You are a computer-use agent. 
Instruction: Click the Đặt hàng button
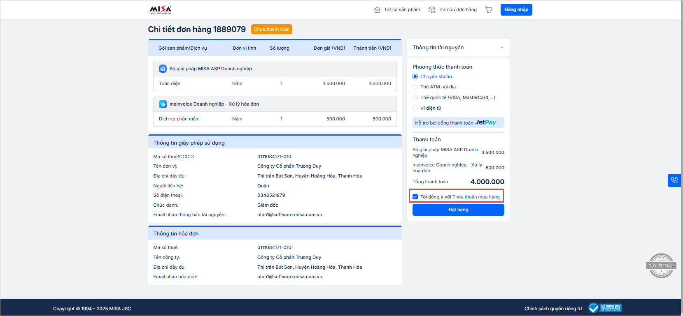coord(458,210)
